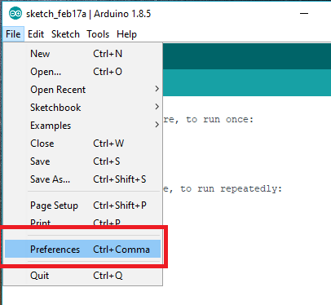Expand the Open Recent submenu
This screenshot has height=305, width=331.
pyautogui.click(x=82, y=90)
